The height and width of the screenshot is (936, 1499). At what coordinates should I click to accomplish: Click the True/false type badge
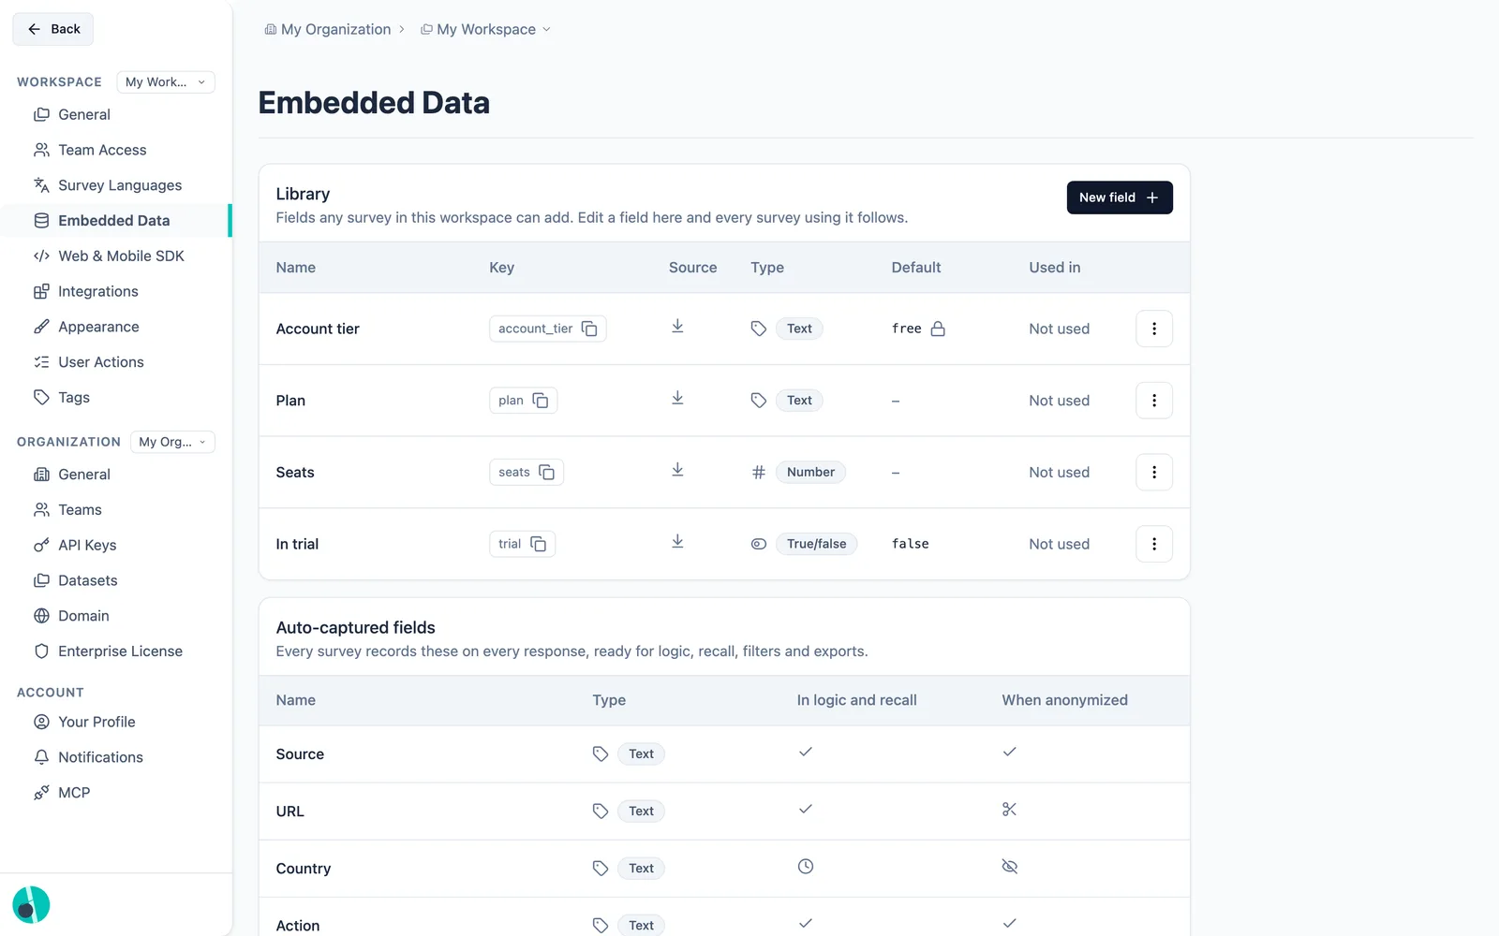(816, 544)
